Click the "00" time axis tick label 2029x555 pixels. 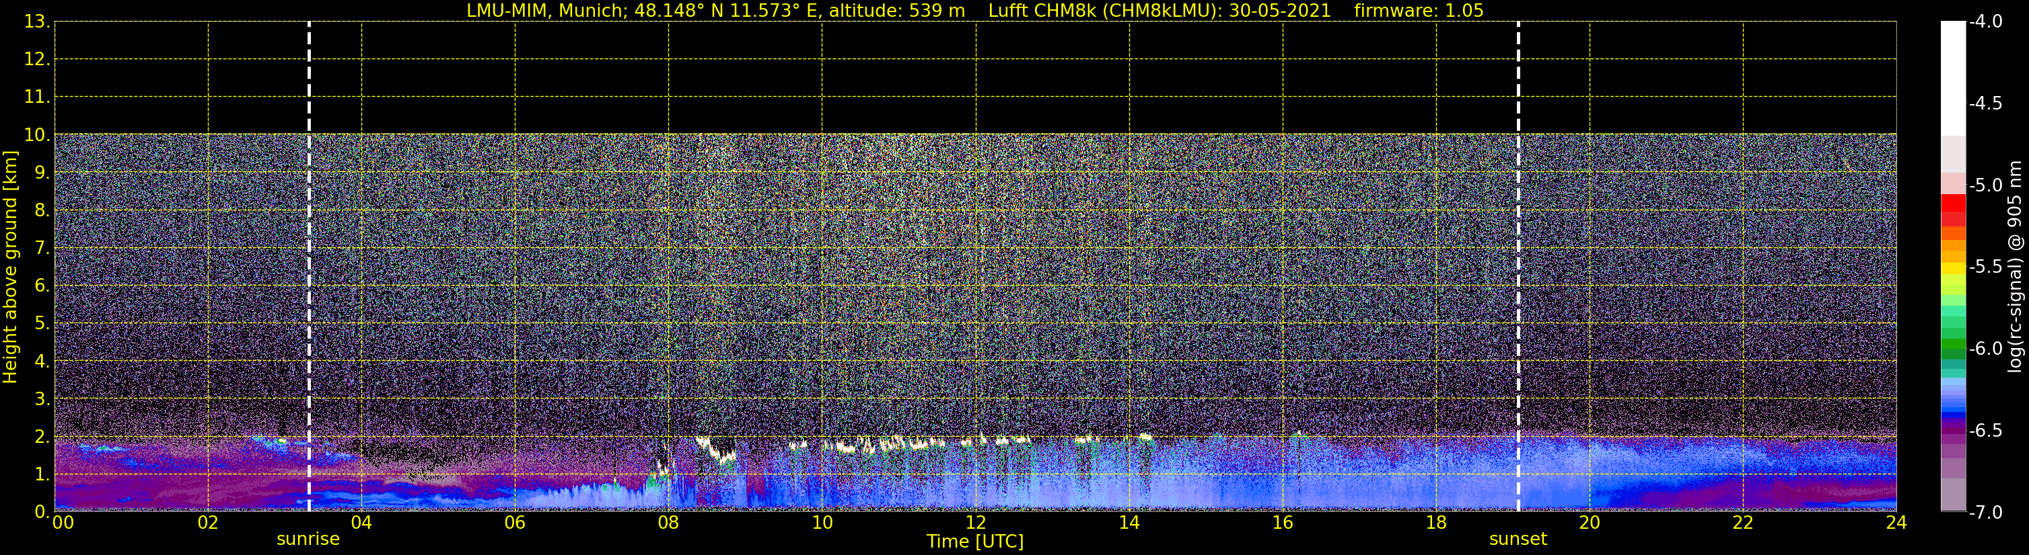tap(63, 523)
